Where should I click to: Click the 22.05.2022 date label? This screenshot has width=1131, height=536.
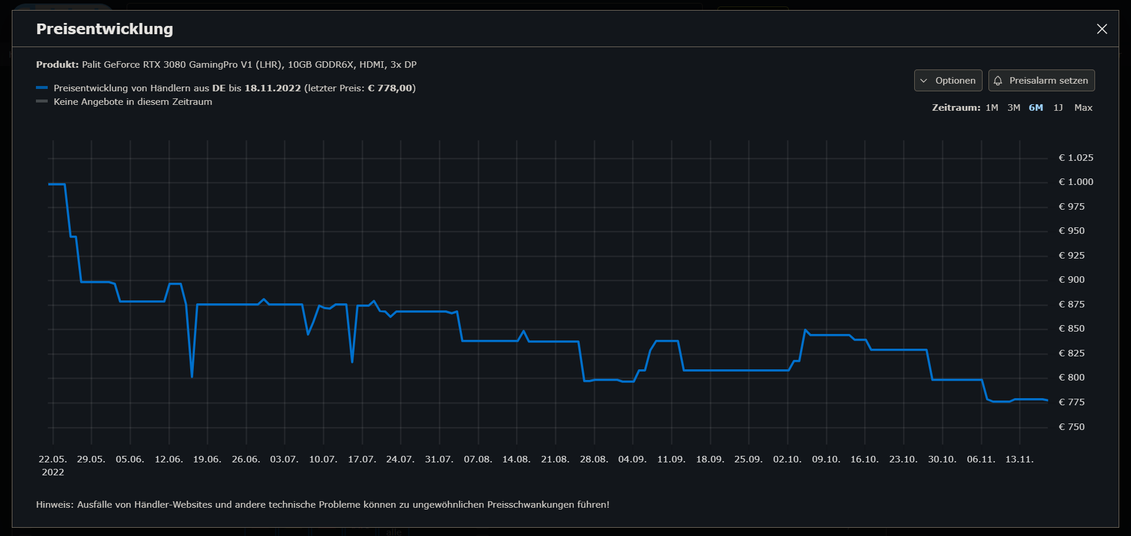coord(53,465)
